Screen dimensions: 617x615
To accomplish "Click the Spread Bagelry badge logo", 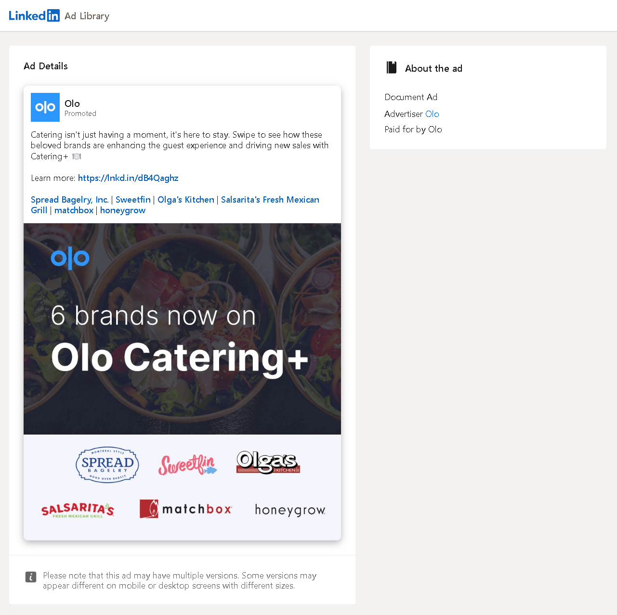I will coord(107,464).
